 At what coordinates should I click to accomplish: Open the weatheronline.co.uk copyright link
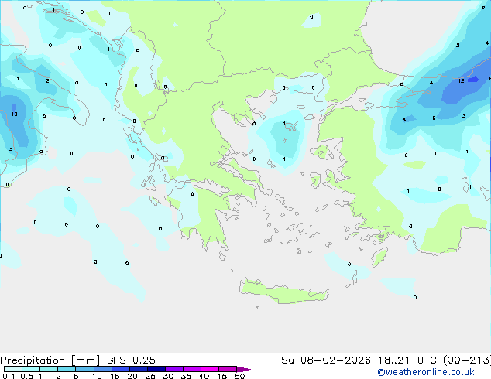click(426, 372)
